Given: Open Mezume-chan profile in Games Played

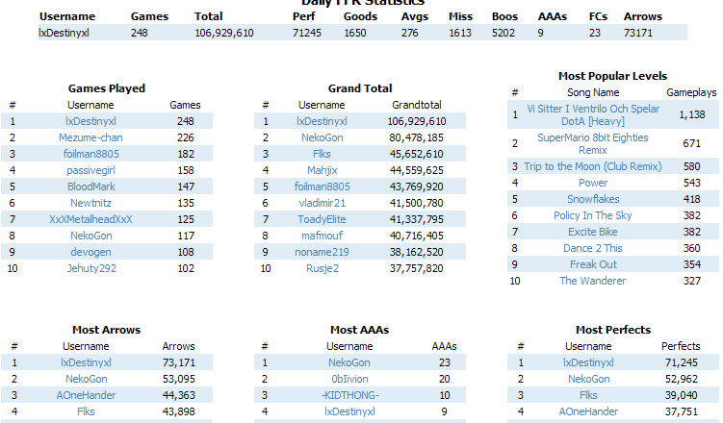Looking at the screenshot, I should coord(90,137).
